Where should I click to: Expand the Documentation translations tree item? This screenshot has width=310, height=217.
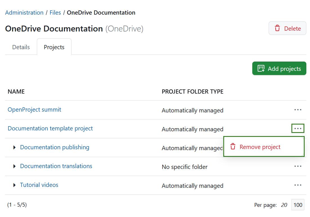point(14,166)
